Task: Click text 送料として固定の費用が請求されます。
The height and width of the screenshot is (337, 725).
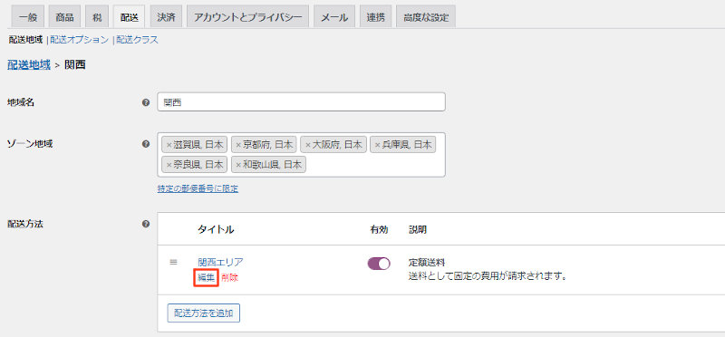Action: [x=488, y=277]
